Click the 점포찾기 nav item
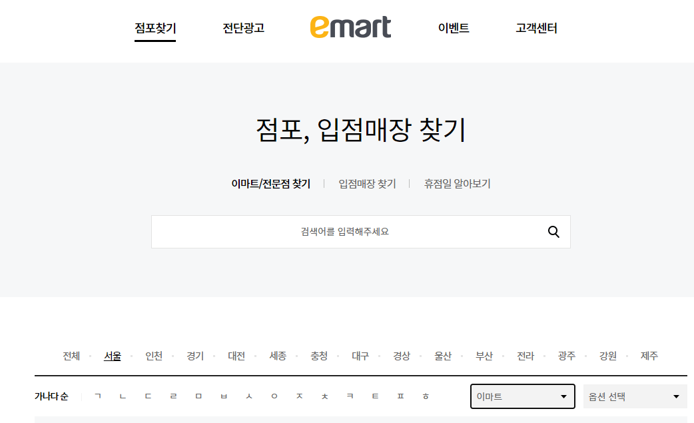The image size is (694, 423). click(x=155, y=29)
